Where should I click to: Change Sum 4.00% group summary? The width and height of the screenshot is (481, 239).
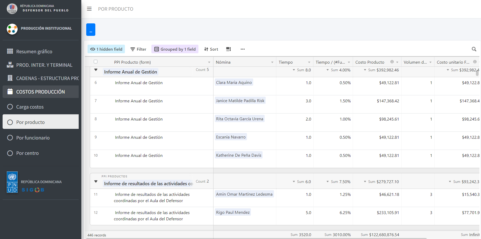(x=338, y=70)
